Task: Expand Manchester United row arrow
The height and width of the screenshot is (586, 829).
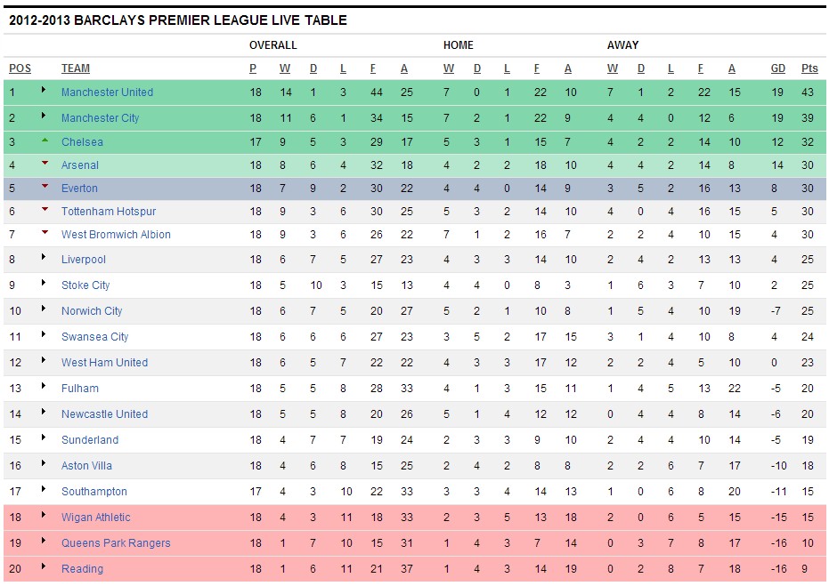Action: pyautogui.click(x=44, y=90)
